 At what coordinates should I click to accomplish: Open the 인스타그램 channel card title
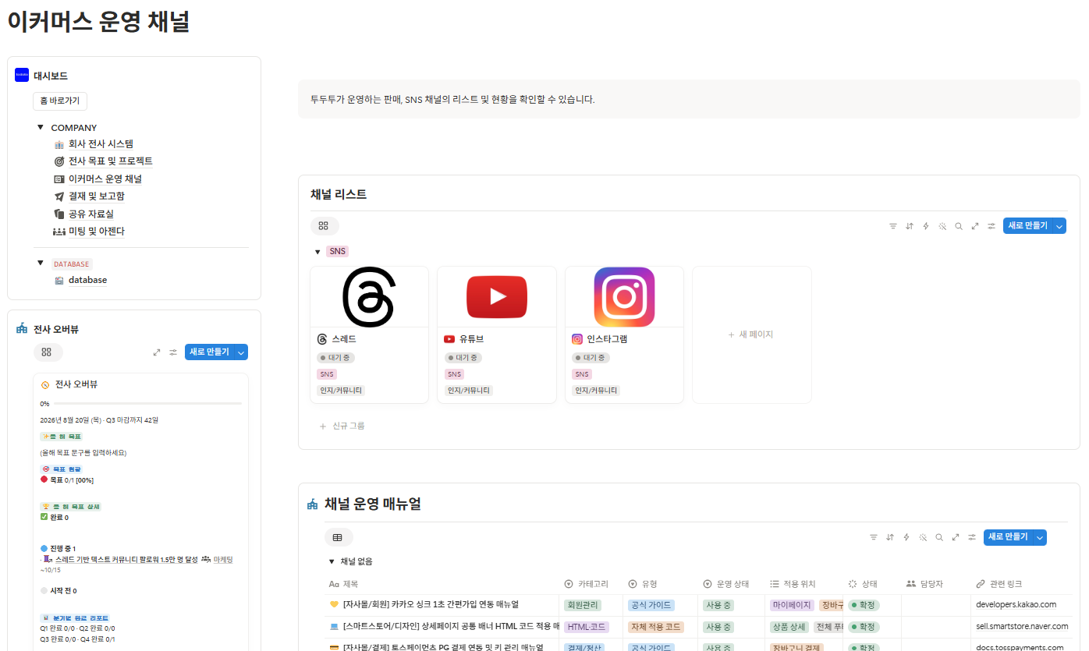(x=607, y=339)
